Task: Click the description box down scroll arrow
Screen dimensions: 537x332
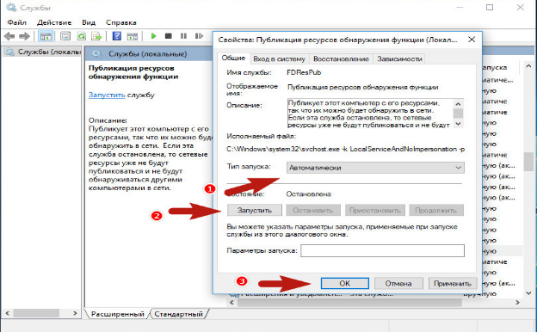Action: [x=458, y=124]
